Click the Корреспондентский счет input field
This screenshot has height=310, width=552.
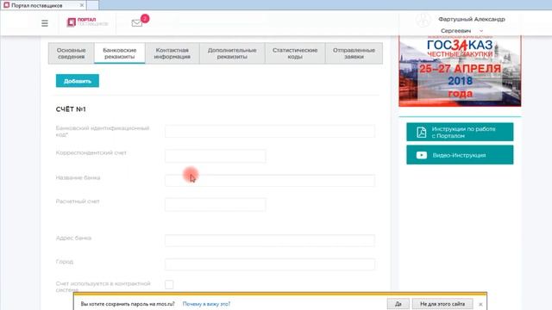point(215,156)
